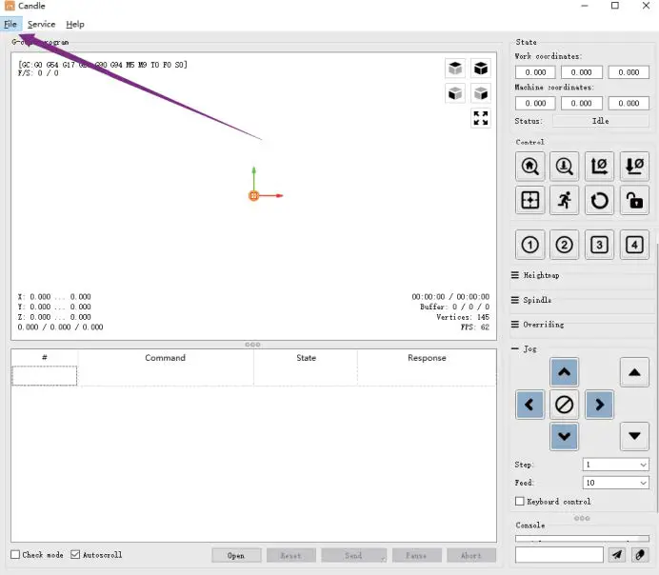Click the Open button

coord(236,555)
